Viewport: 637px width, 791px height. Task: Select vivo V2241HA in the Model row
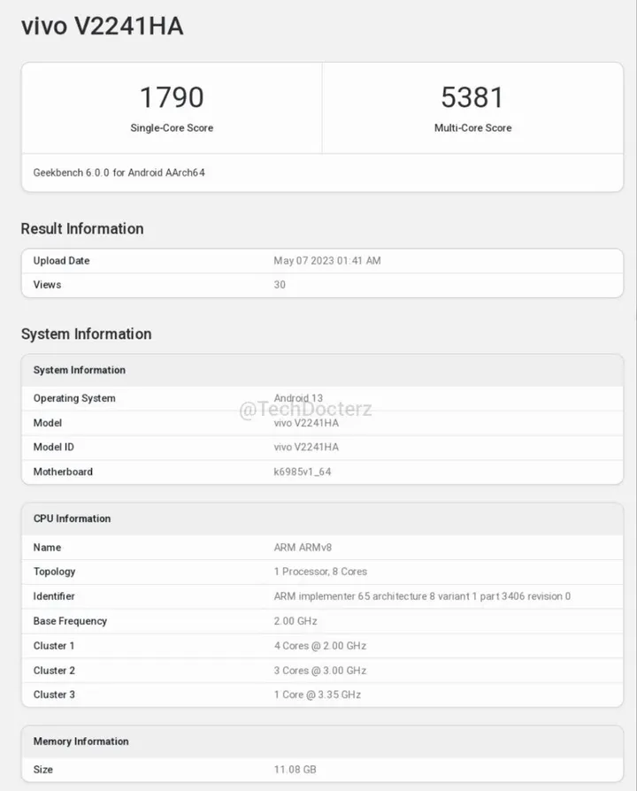point(306,423)
